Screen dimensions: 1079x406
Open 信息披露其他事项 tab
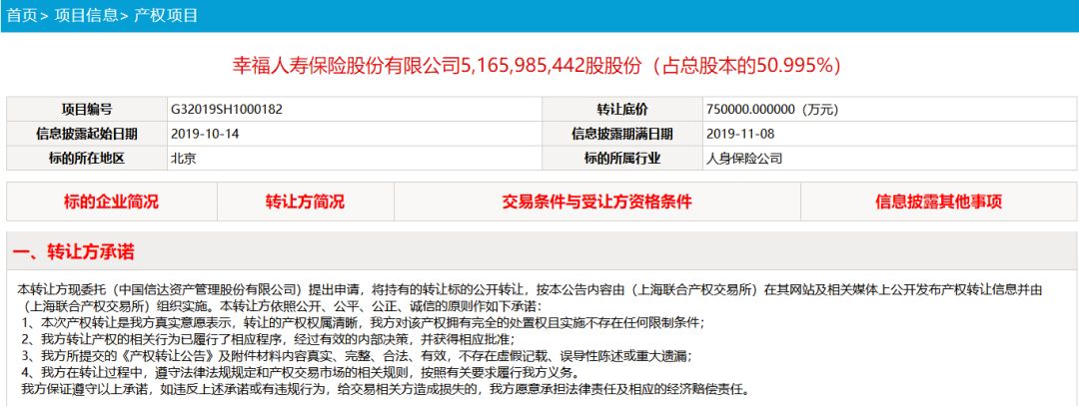tap(938, 202)
